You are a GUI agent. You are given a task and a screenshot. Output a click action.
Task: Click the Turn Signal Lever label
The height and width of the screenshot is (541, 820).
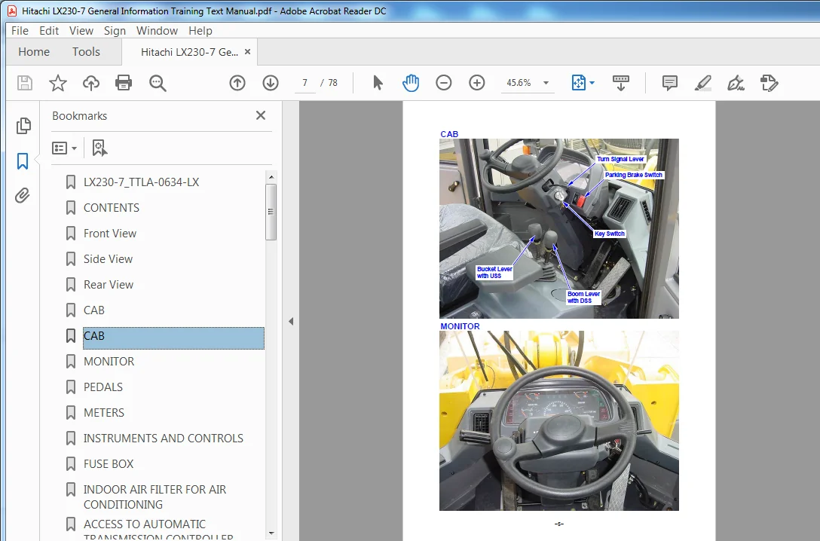point(620,159)
